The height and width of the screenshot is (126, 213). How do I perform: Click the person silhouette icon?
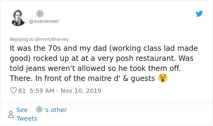[x=11, y=114]
